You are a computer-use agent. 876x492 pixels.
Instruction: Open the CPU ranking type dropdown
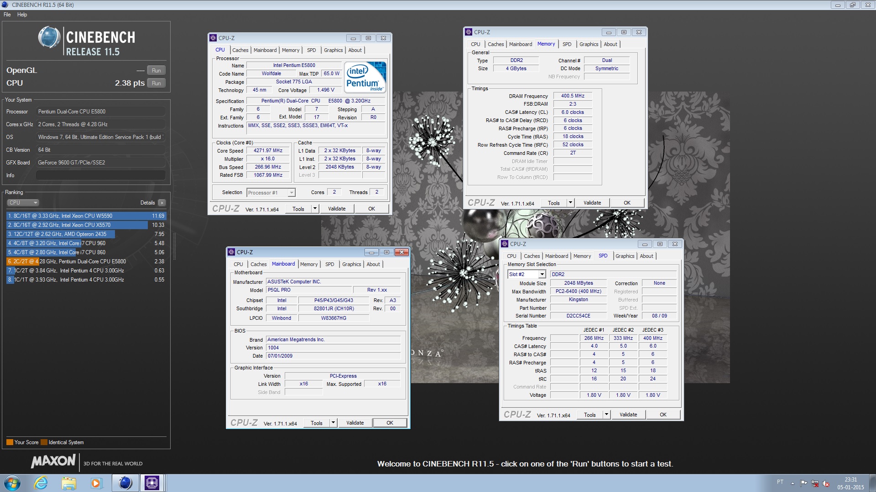coord(23,203)
